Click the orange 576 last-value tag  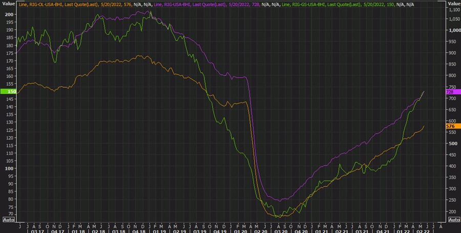pos(453,126)
